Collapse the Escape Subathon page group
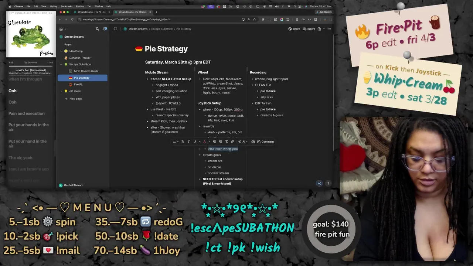 [61, 64]
